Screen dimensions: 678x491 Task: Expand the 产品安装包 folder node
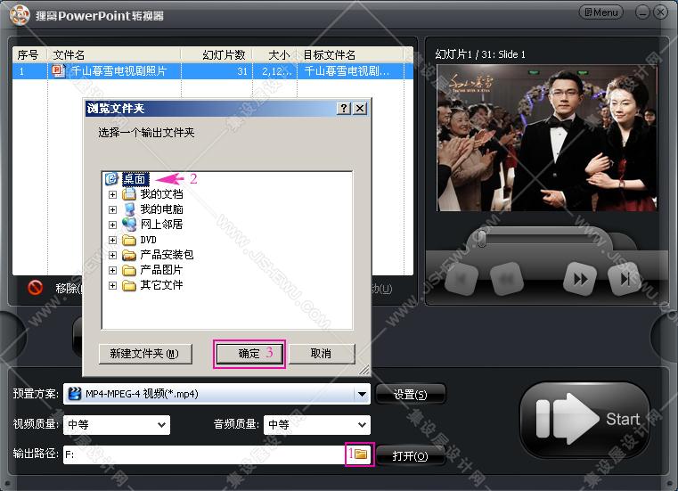point(112,255)
